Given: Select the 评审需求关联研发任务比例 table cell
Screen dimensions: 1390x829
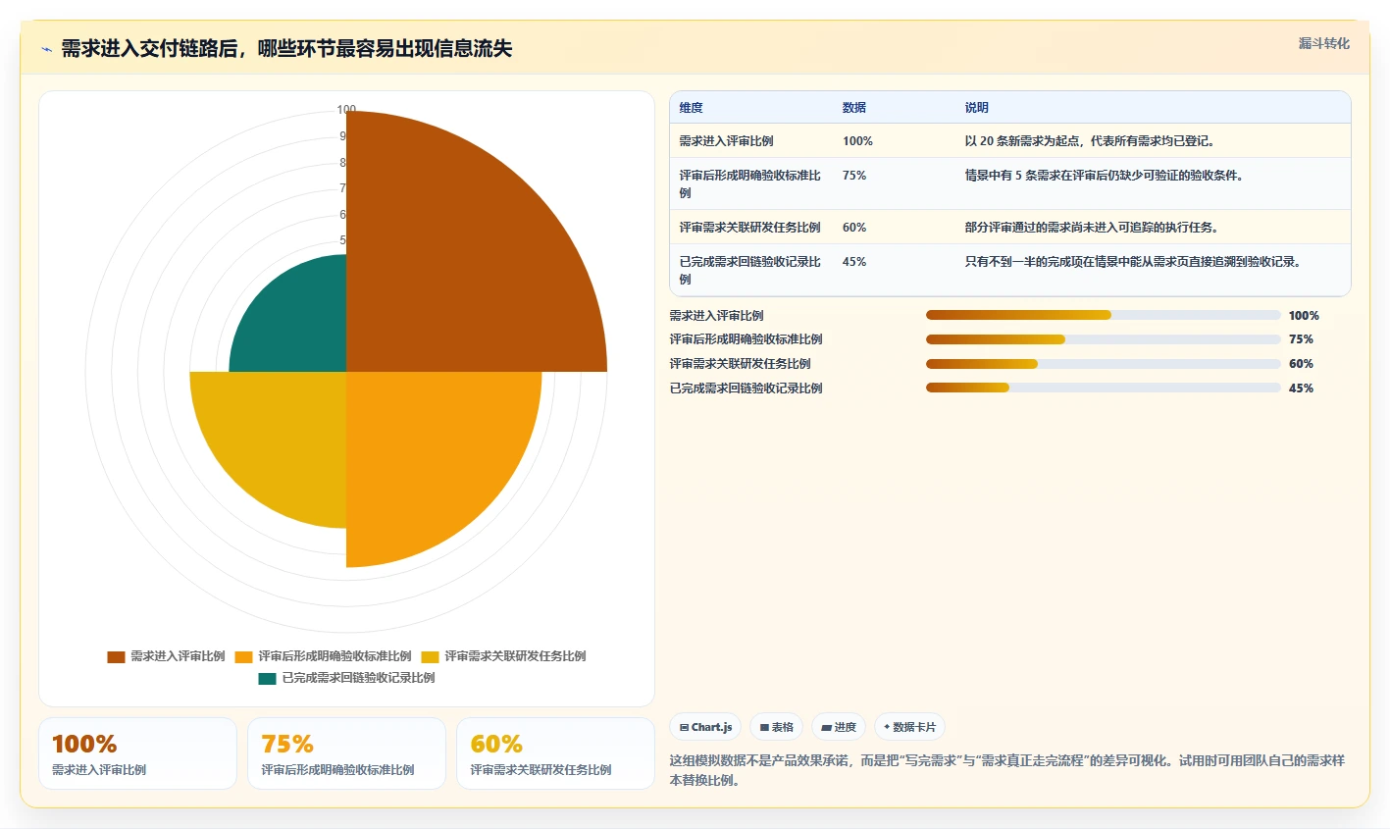Looking at the screenshot, I should 749,228.
